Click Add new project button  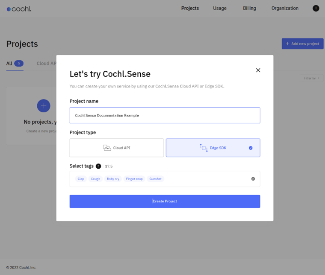pos(302,44)
